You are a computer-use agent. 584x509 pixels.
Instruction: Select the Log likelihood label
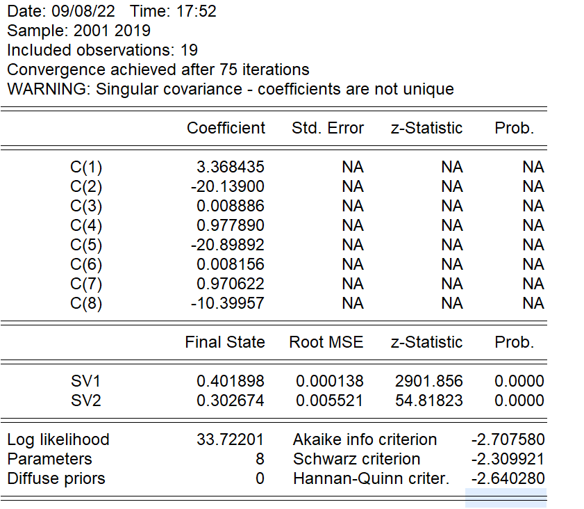58,439
